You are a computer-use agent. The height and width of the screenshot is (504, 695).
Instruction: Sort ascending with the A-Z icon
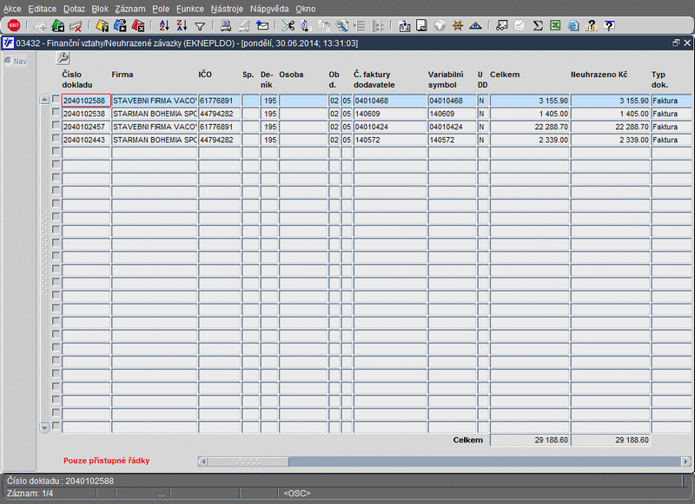coord(164,26)
